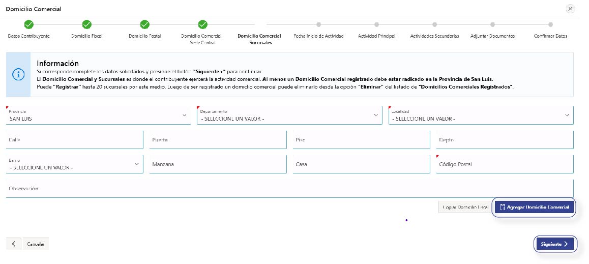Focus the Calle input field

[x=74, y=140]
